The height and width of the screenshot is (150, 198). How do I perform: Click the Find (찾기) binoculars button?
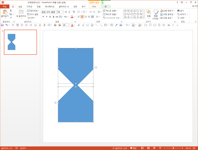[x=181, y=11]
